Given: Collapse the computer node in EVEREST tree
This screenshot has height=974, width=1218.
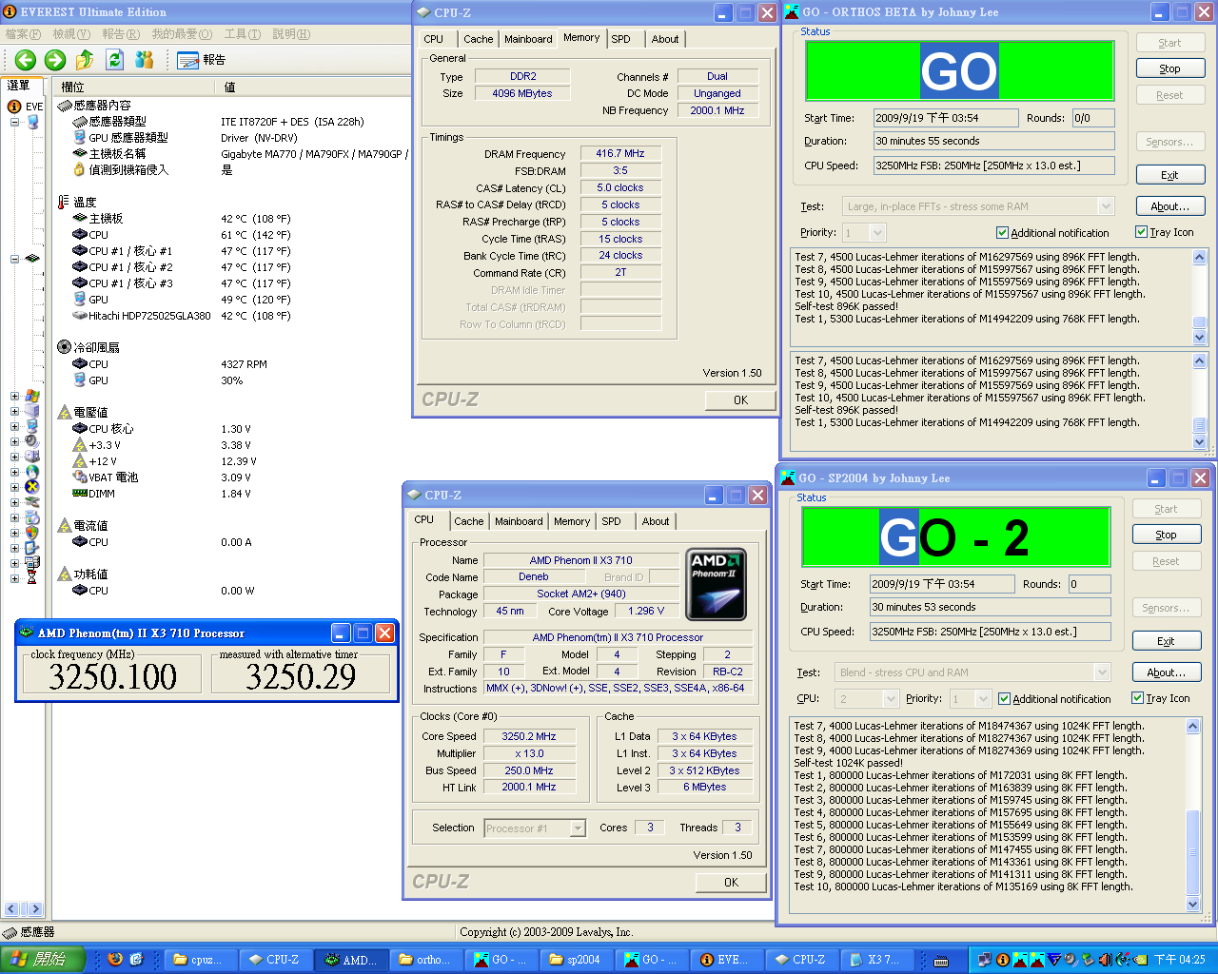Looking at the screenshot, I should (x=14, y=122).
